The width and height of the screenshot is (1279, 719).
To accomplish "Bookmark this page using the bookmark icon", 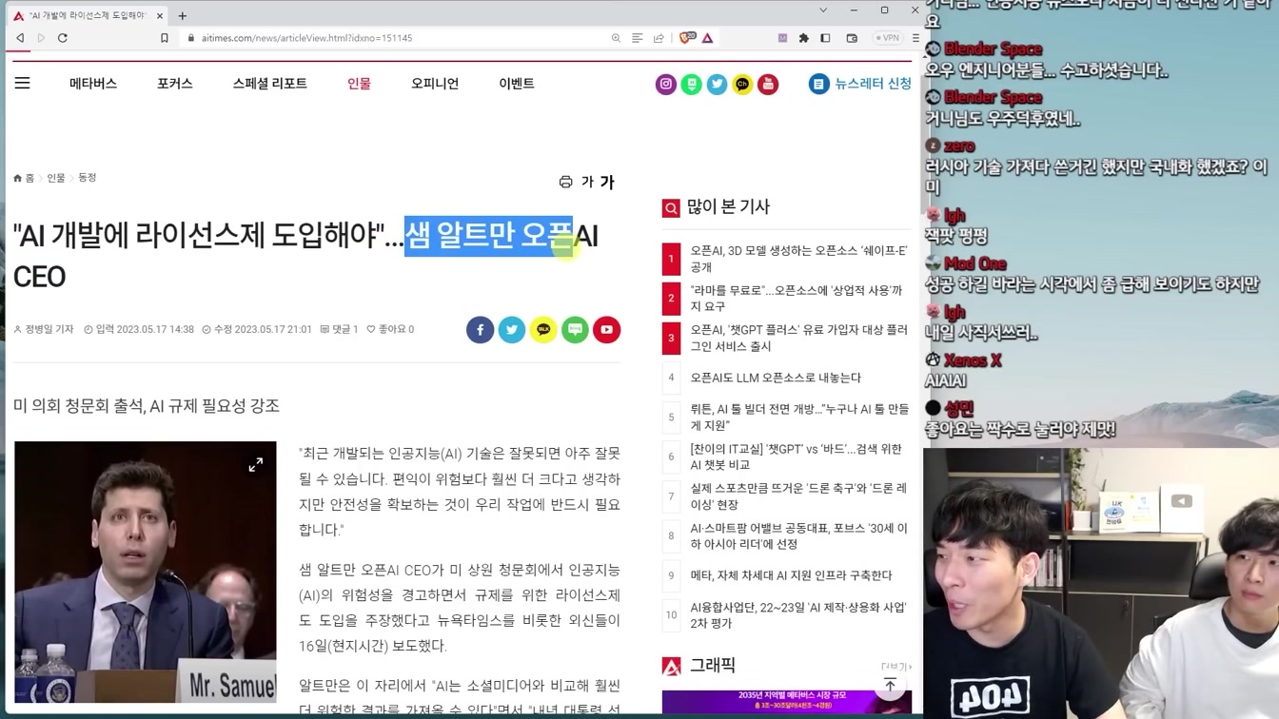I will pyautogui.click(x=165, y=38).
